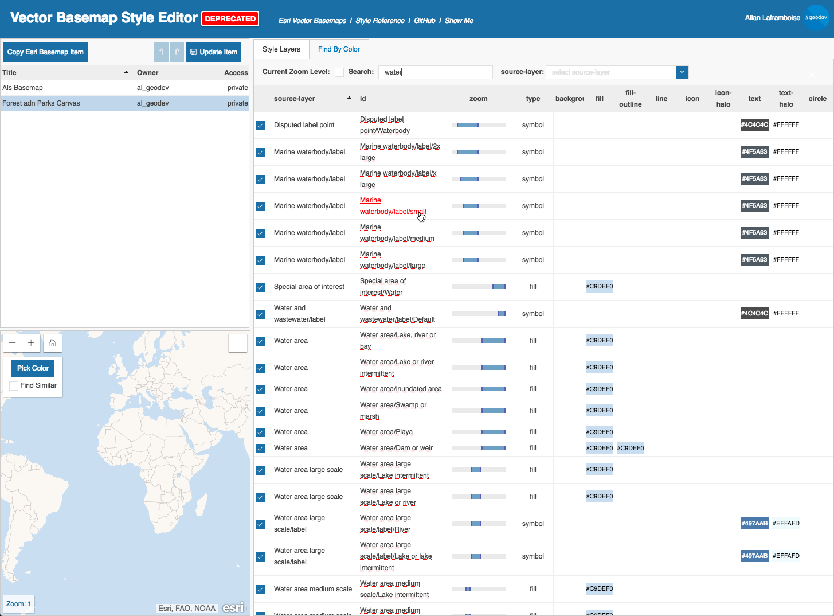Open Water area/Lake, river or bay link
This screenshot has height=616, width=834.
[398, 341]
